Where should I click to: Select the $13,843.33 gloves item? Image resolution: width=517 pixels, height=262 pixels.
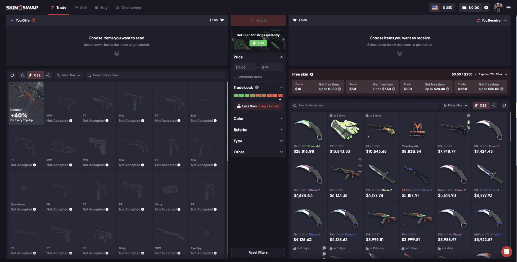click(x=345, y=134)
